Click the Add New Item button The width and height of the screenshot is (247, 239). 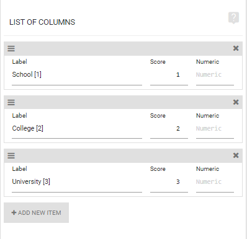(36, 212)
